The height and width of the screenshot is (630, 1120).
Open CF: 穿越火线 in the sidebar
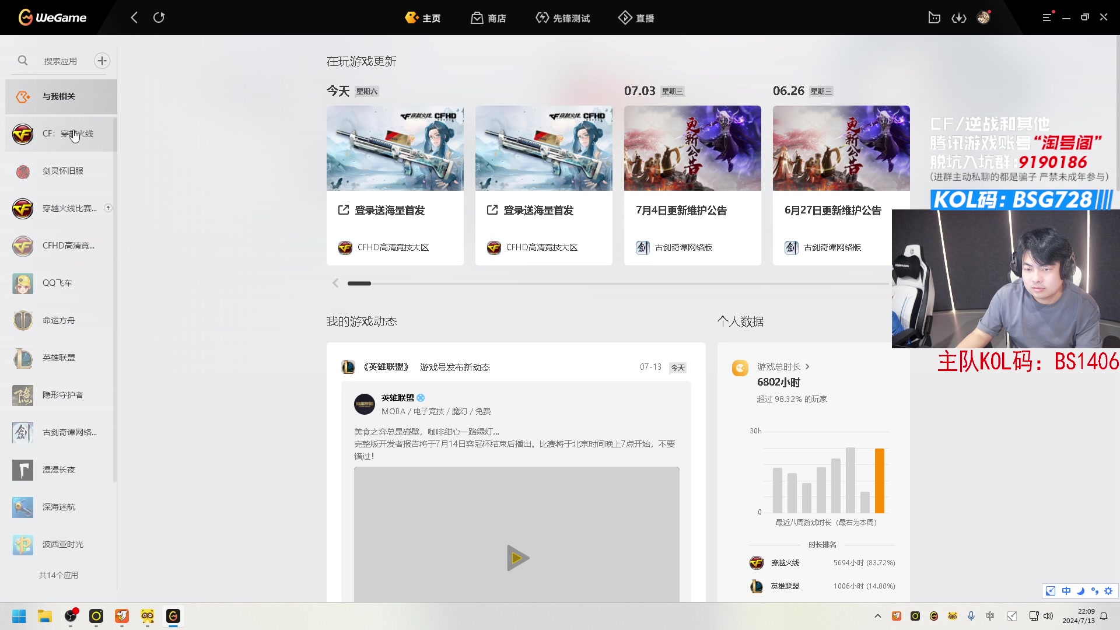click(x=61, y=134)
